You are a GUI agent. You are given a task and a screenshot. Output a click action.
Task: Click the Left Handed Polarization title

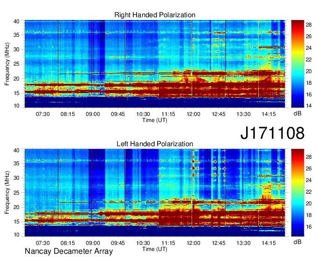pos(155,144)
